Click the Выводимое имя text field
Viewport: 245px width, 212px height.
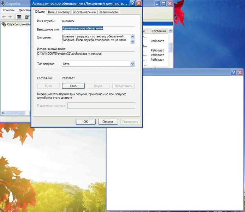pyautogui.click(x=98, y=29)
